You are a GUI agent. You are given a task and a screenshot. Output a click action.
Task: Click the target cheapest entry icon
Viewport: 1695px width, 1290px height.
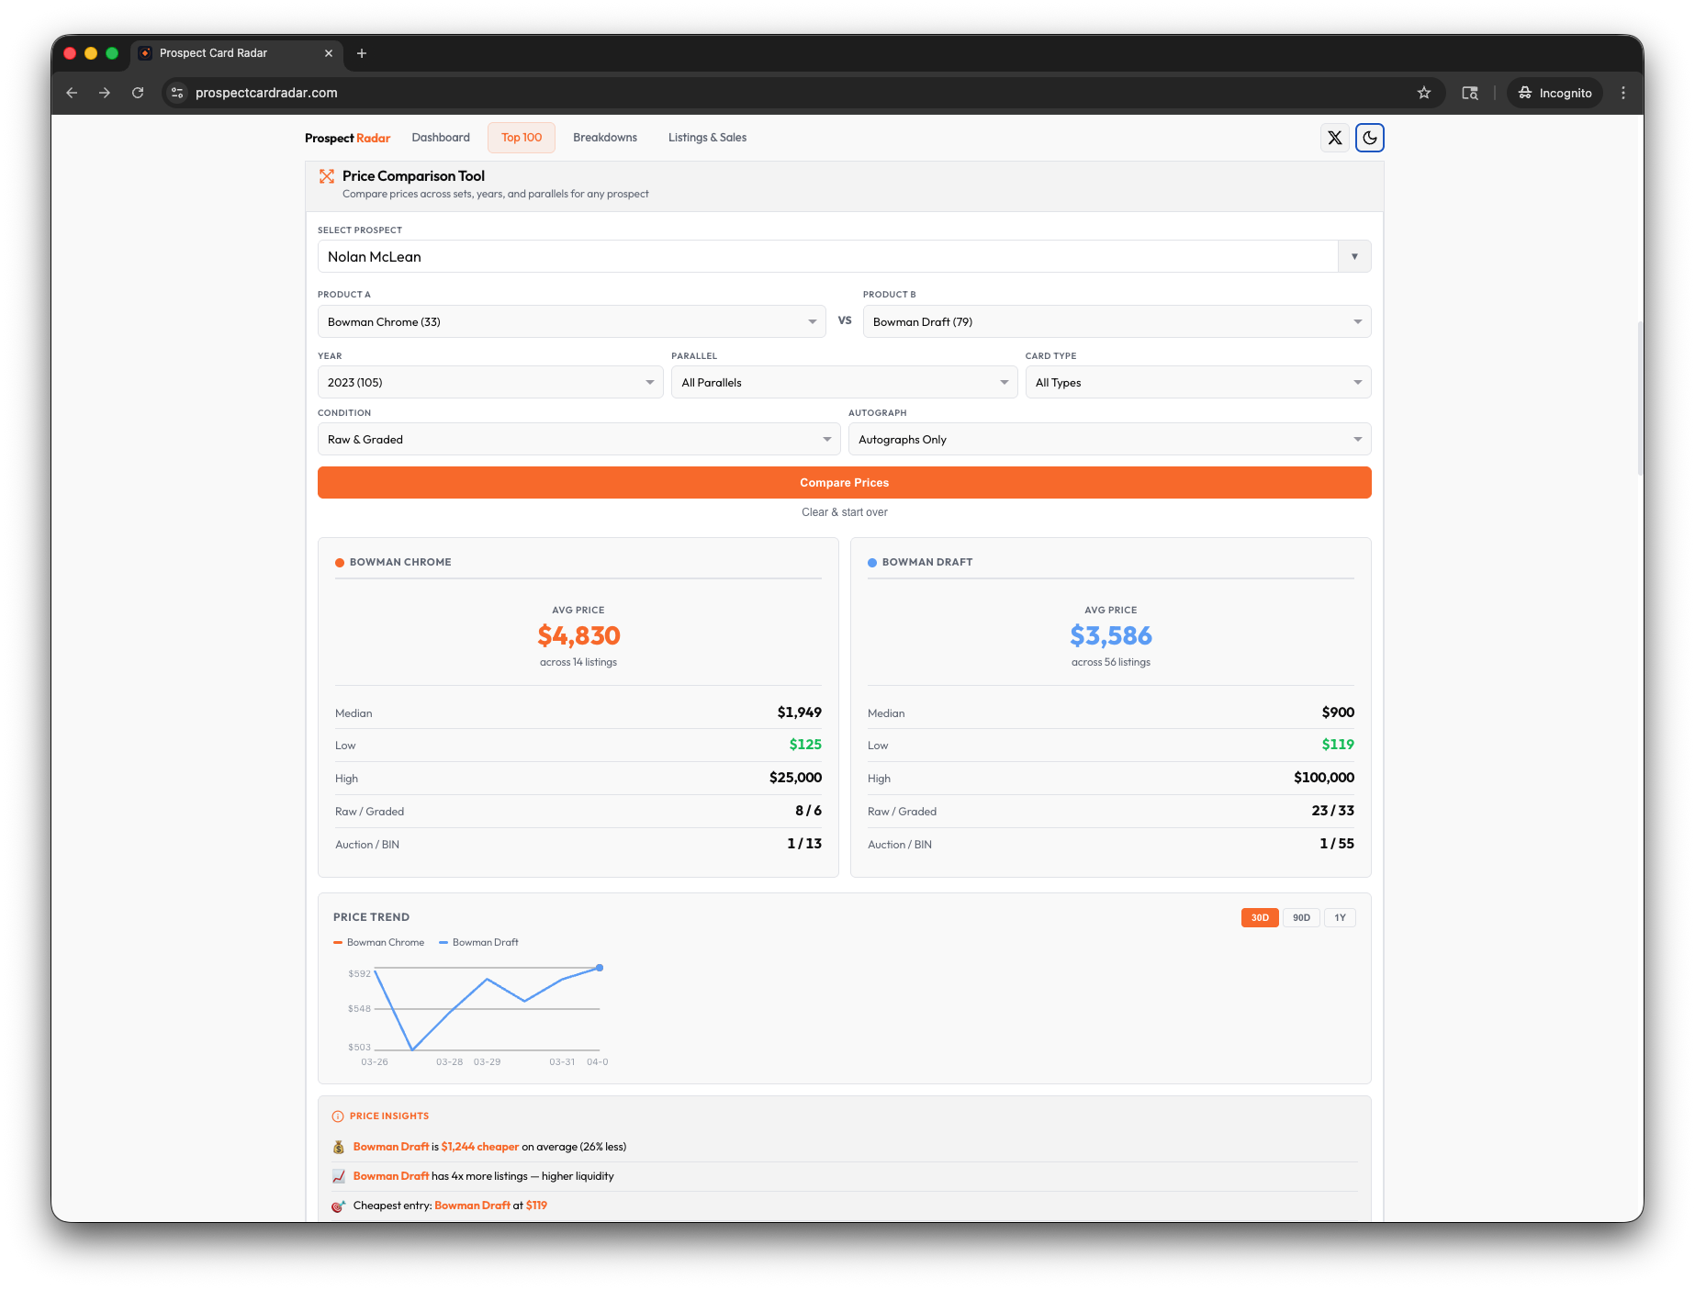(x=338, y=1206)
